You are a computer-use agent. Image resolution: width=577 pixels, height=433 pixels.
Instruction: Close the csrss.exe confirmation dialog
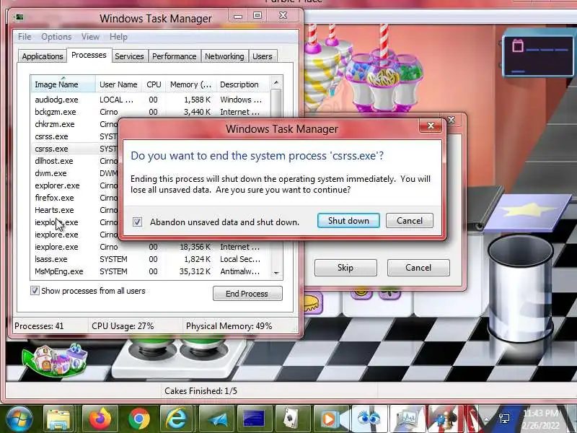431,126
